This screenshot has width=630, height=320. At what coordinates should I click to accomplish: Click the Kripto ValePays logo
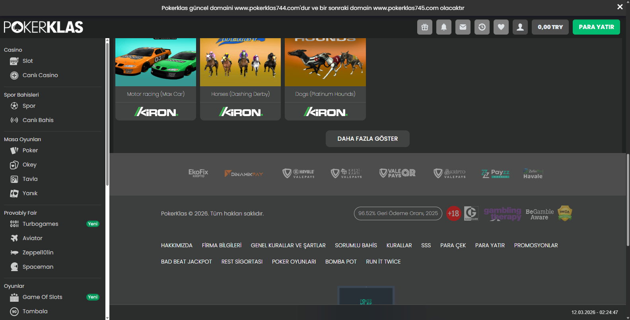tap(449, 173)
